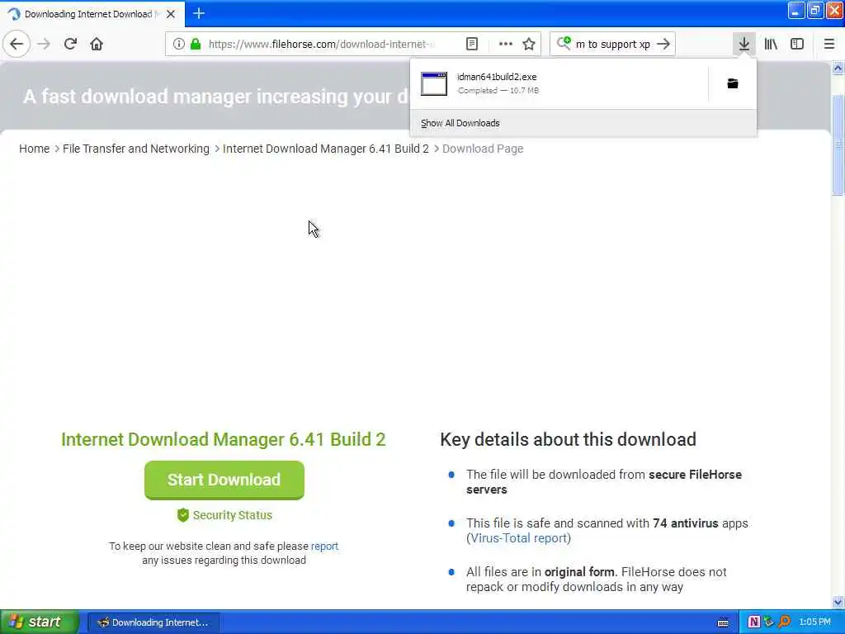Click the search engine magnifier icon

pyautogui.click(x=564, y=43)
